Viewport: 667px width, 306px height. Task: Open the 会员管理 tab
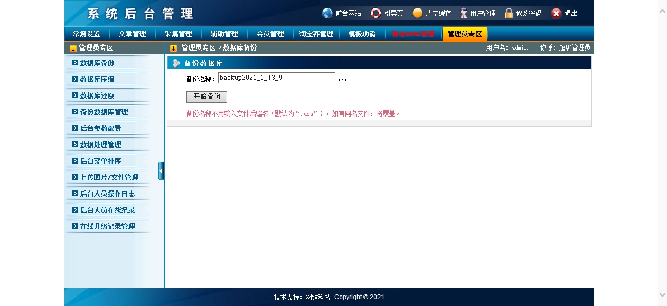coord(270,34)
